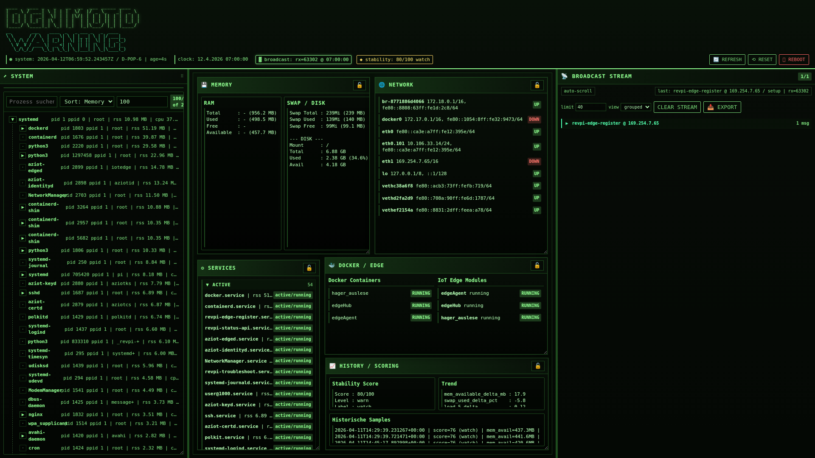Viewport: 815px width, 458px height.
Task: Click the System panel drag handle
Action: click(x=182, y=76)
